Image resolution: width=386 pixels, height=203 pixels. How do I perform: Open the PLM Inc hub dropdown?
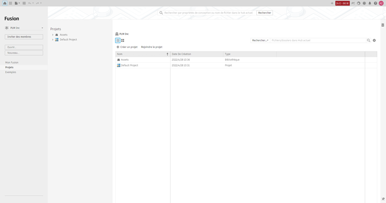click(24, 28)
